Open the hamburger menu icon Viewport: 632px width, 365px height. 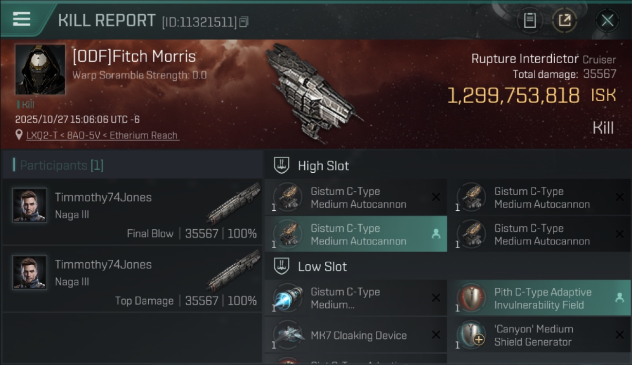click(x=21, y=19)
